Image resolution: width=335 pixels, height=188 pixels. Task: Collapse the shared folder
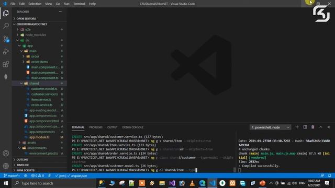[40, 83]
